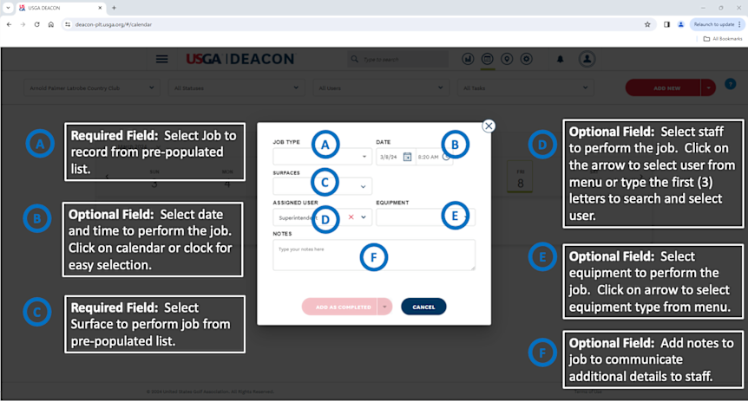Screen dimensions: 748x401
Task: Click the 3/8/24 date field
Action: pyautogui.click(x=388, y=157)
